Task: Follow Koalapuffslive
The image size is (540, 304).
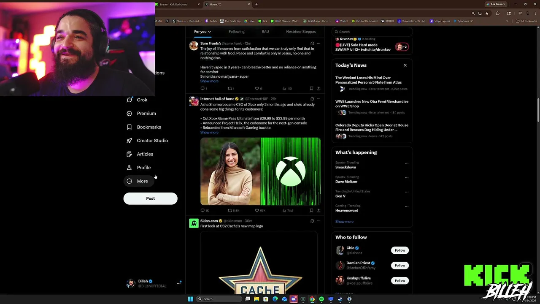Action: (400, 281)
